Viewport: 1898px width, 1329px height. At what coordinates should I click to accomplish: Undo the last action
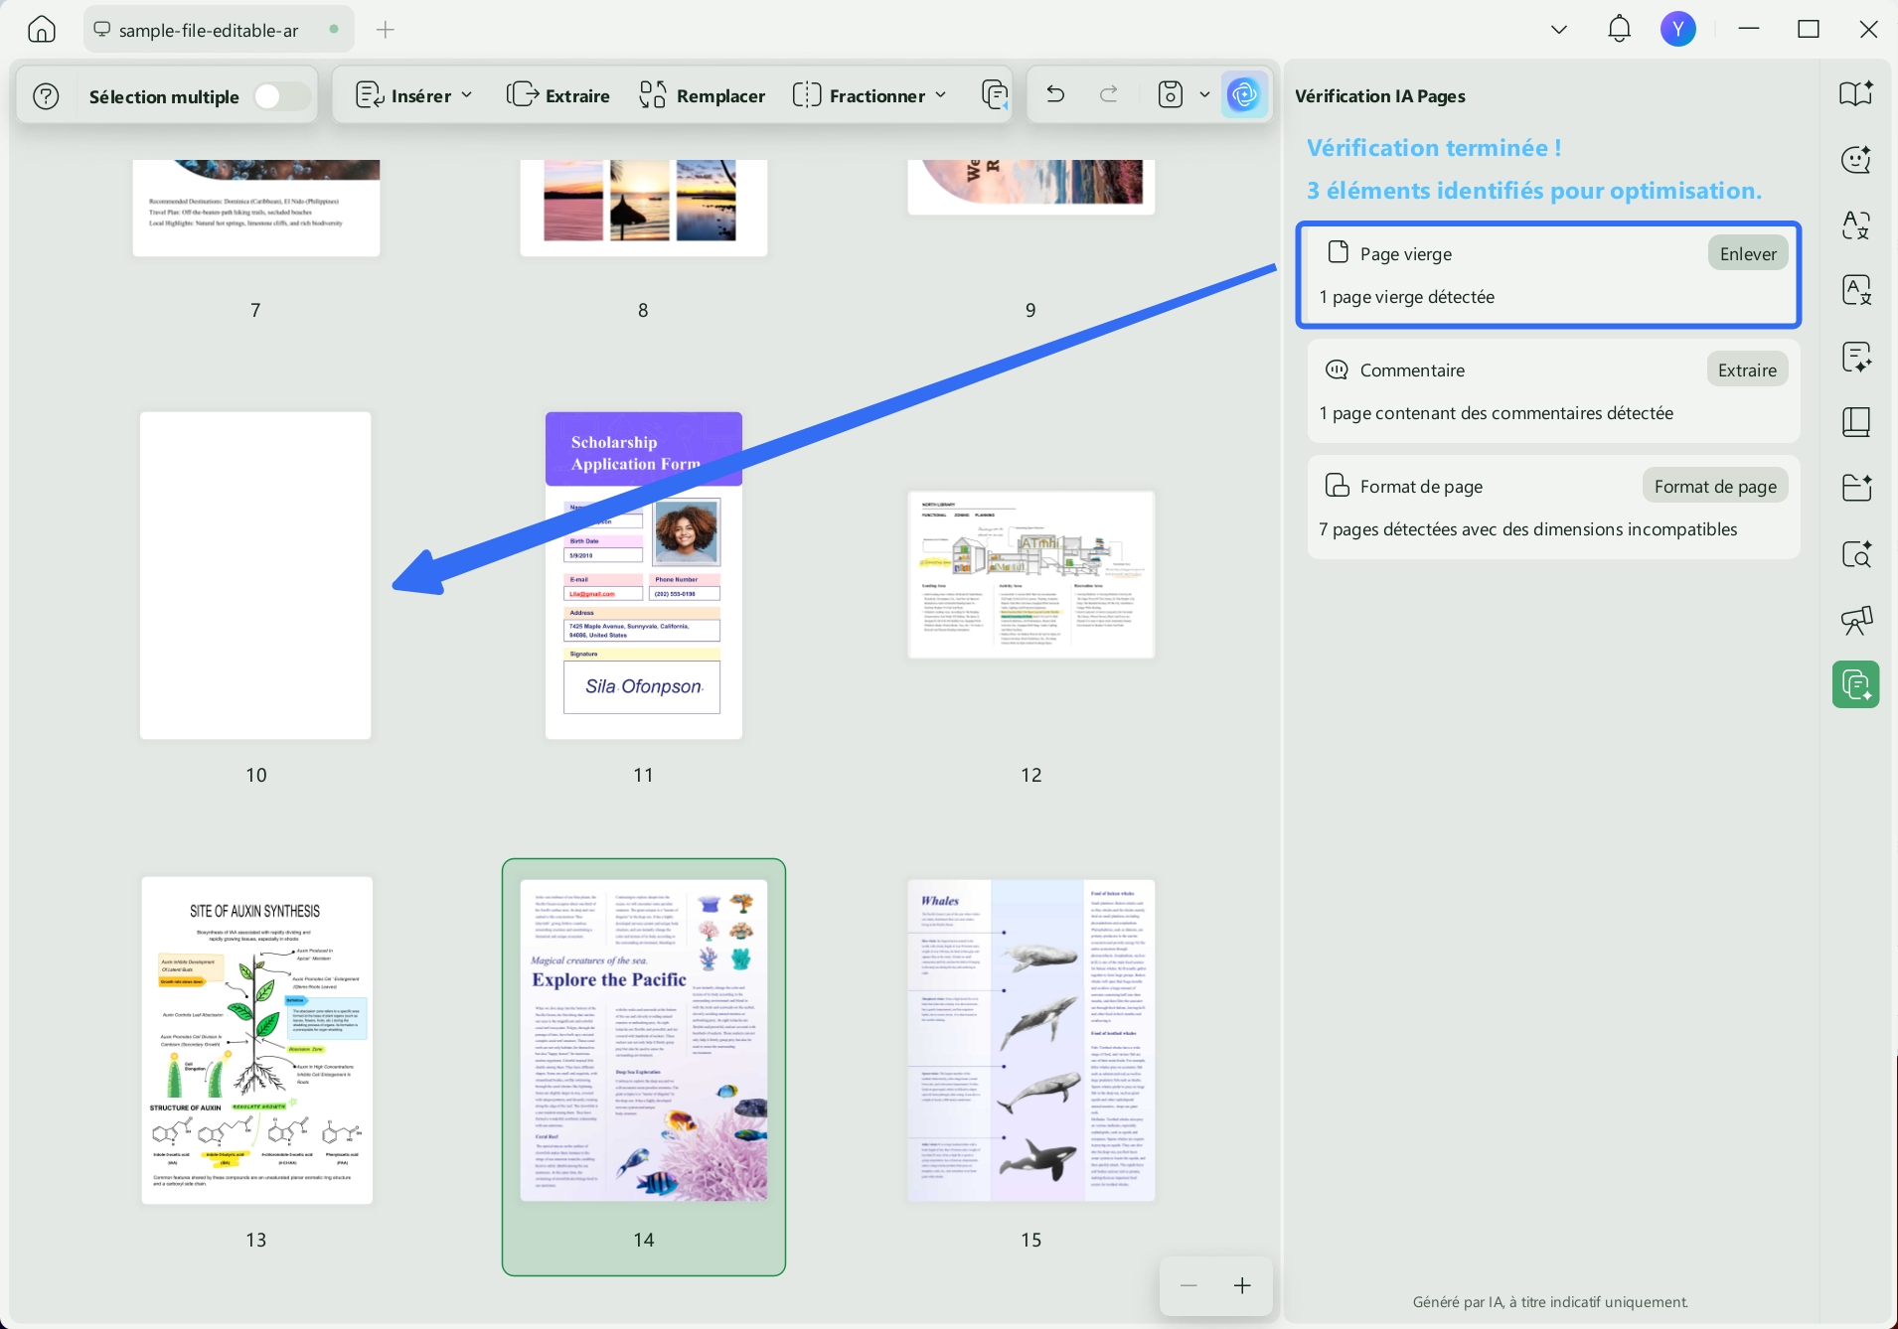1055,95
